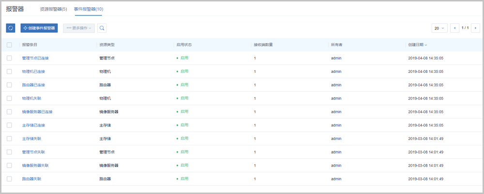Screen dimensions: 484x194
Task: Sort by 创建日期 column header
Action: point(418,45)
